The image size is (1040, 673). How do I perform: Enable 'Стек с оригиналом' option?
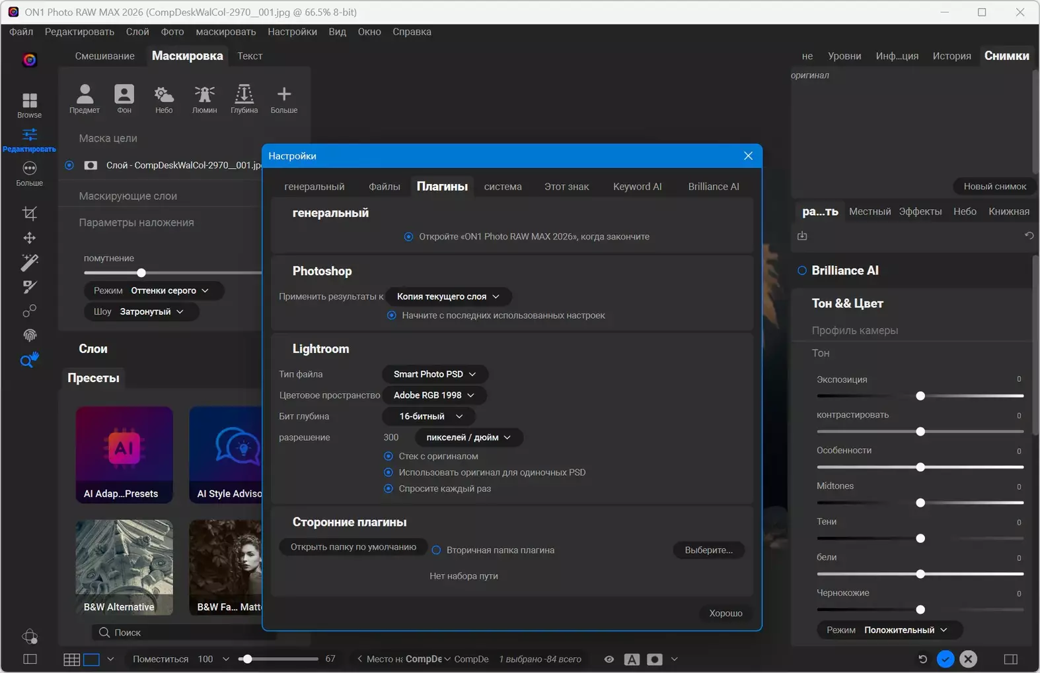tap(389, 456)
